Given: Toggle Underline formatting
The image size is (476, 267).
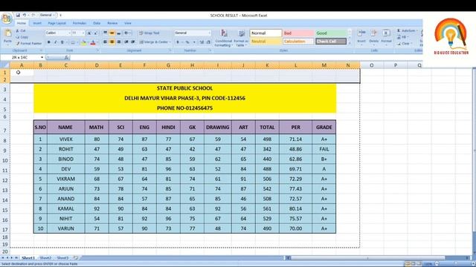Looking at the screenshot, I should point(62,42).
